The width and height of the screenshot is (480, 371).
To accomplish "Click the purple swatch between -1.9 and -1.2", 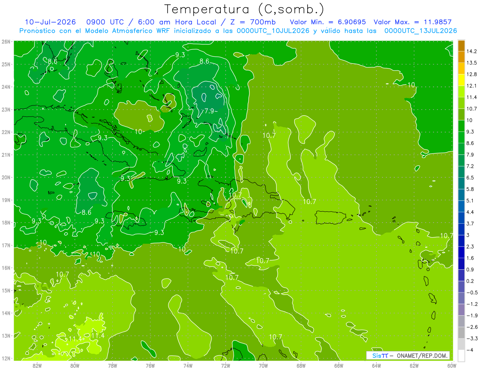I will [462, 310].
